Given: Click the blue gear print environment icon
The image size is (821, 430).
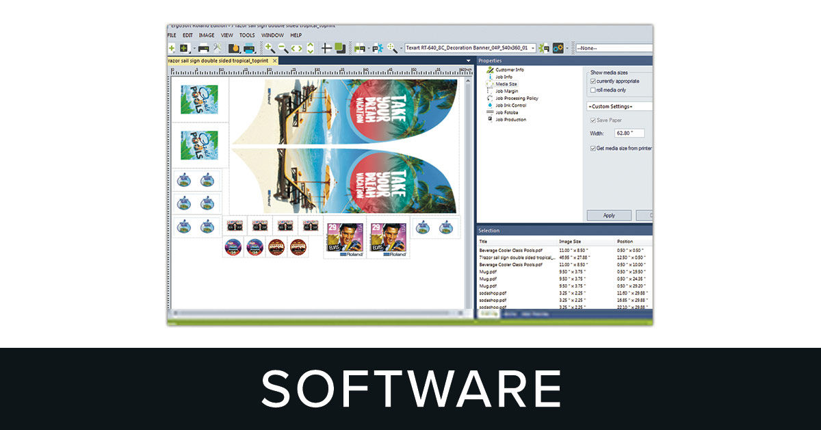Looking at the screenshot, I should tap(558, 48).
